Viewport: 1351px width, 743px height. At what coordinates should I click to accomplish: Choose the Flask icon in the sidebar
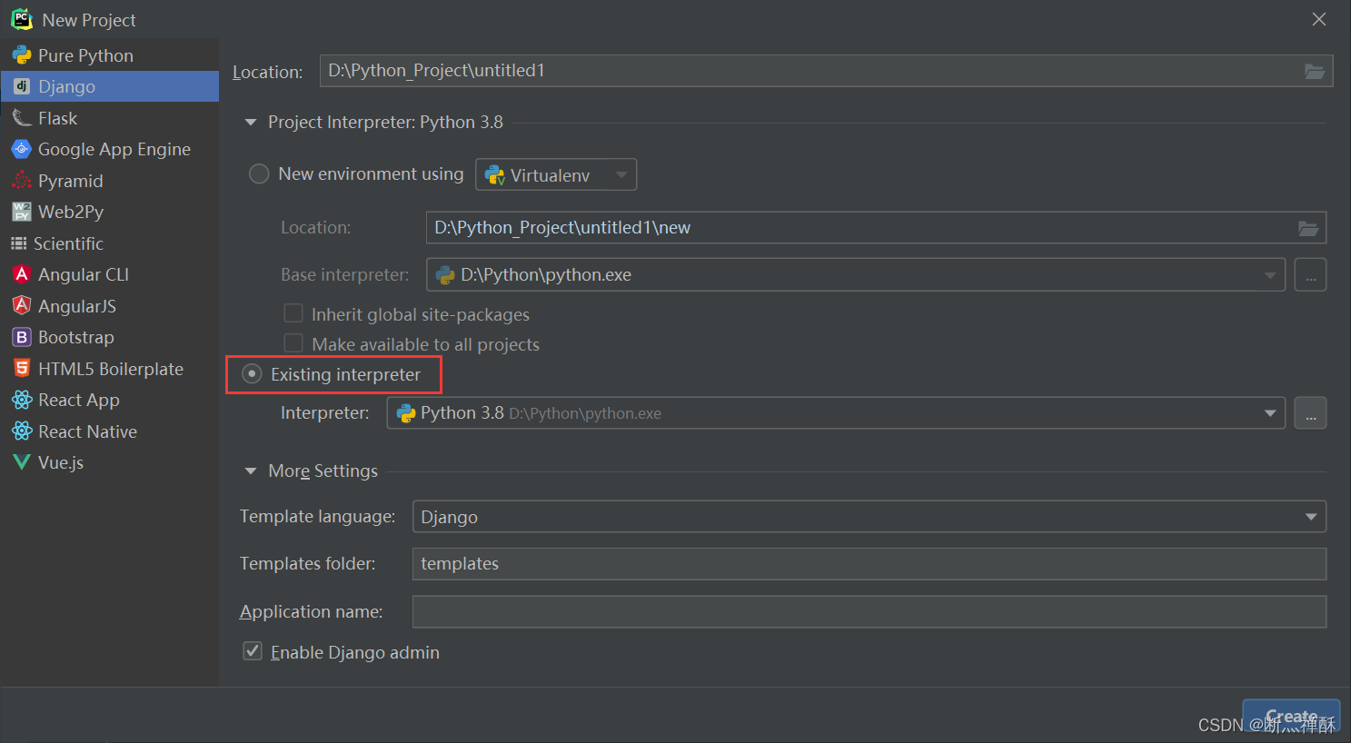tap(22, 118)
